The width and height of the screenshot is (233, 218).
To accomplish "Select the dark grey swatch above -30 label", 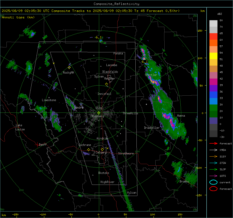I will [213, 134].
